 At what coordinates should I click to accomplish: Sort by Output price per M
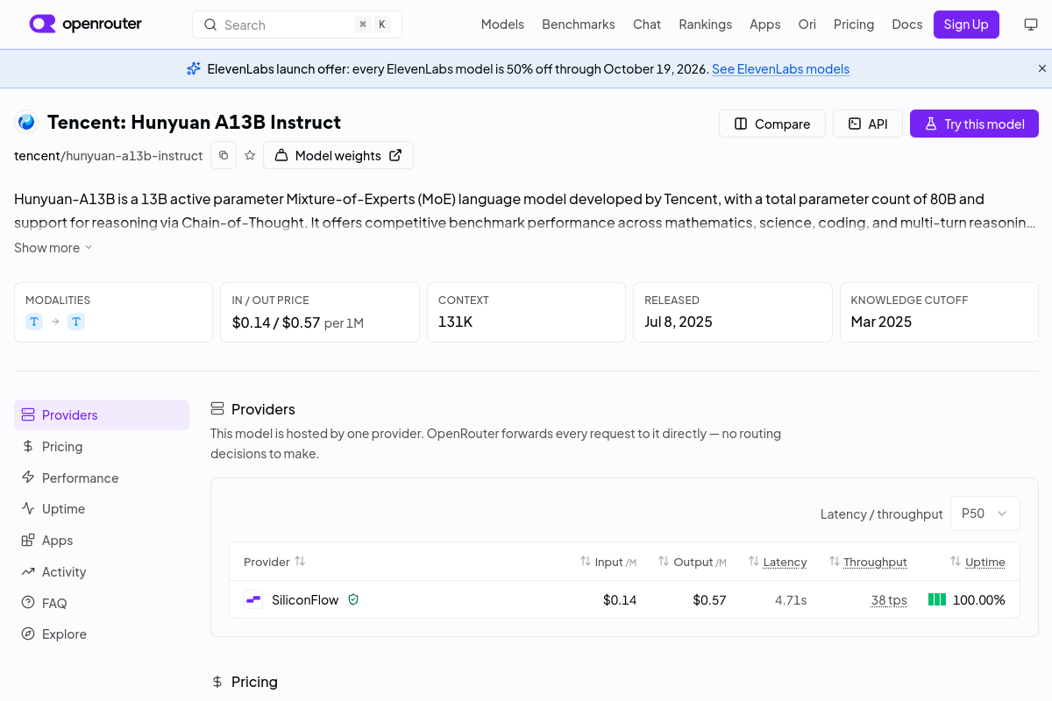coord(693,562)
